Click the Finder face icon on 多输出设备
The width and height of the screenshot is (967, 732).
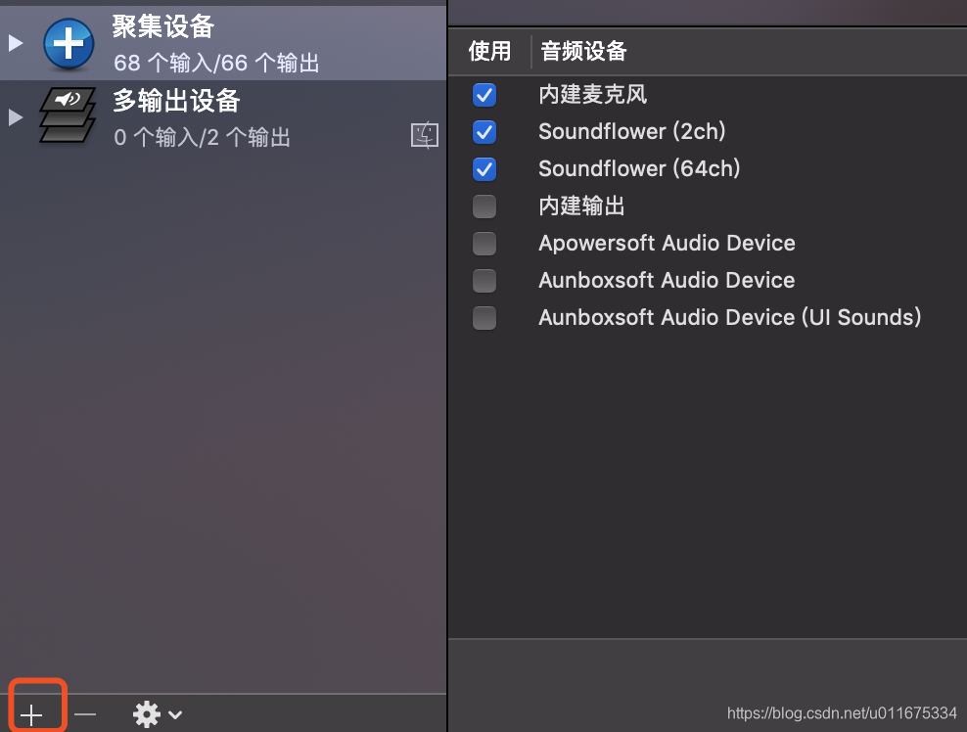(x=424, y=135)
